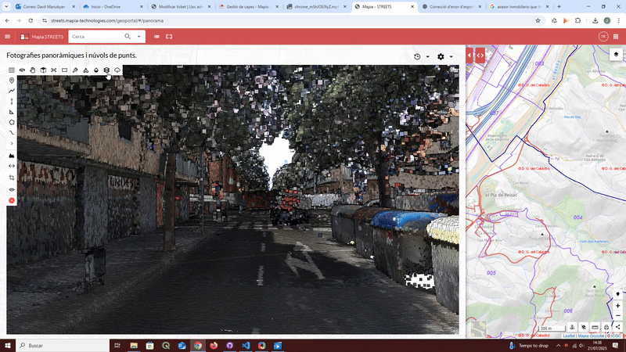Open the apps grid icon in red bar

(616, 36)
